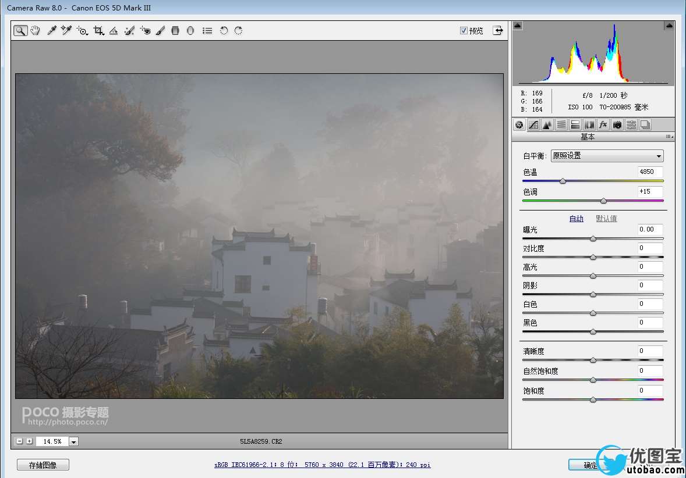This screenshot has width=686, height=478.
Task: Pick the White Balance eyedropper tool
Action: (52, 31)
